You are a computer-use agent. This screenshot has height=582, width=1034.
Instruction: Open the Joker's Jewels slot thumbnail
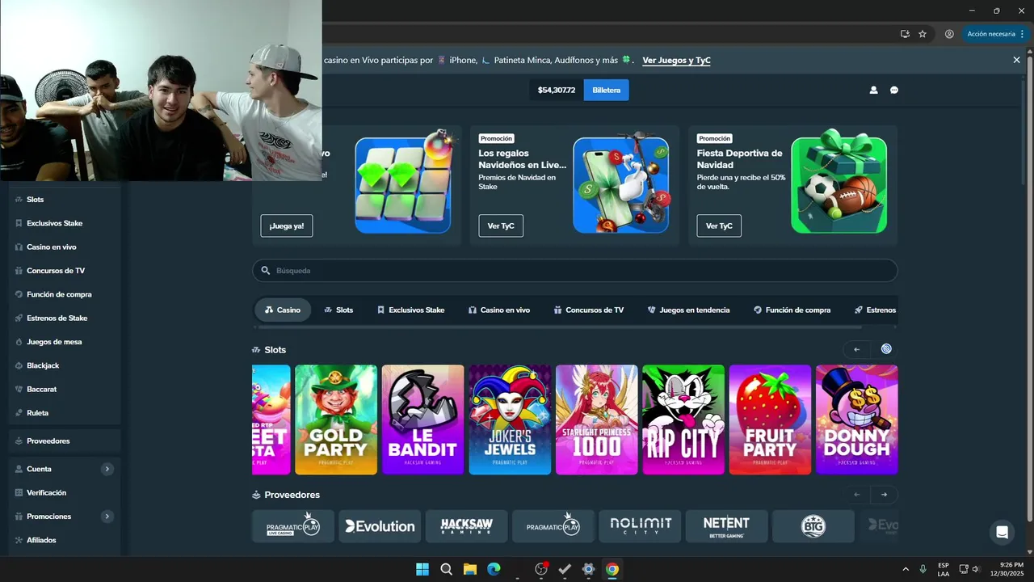pyautogui.click(x=510, y=420)
